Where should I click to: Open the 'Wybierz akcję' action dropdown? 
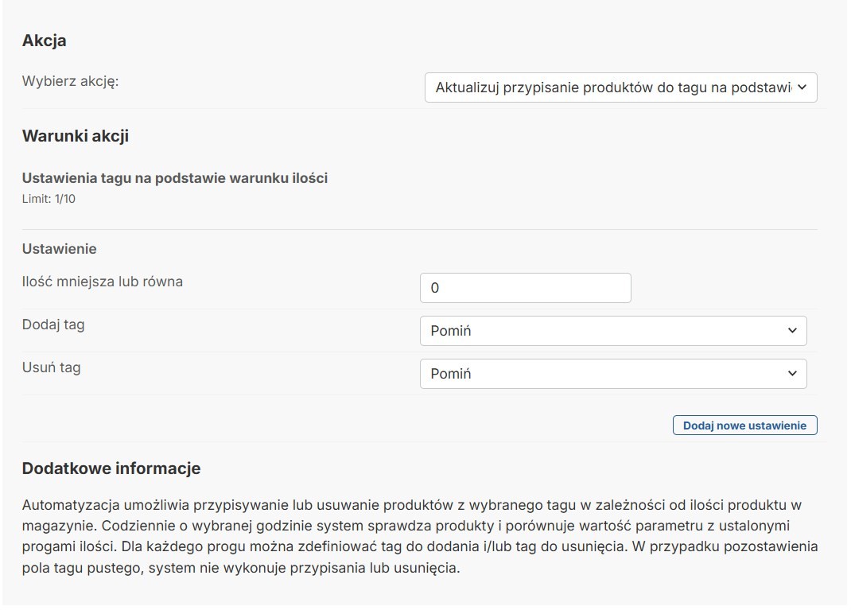(x=620, y=87)
